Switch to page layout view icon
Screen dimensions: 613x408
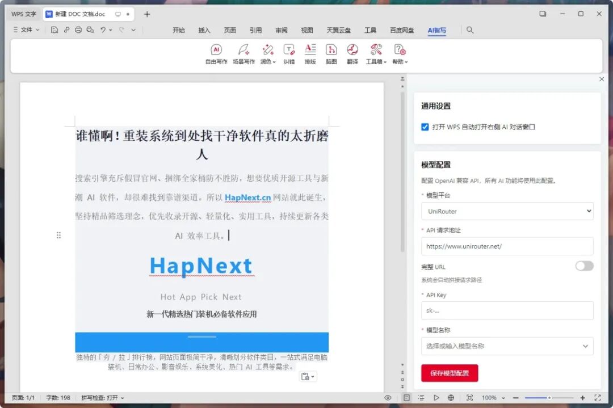[406, 398]
